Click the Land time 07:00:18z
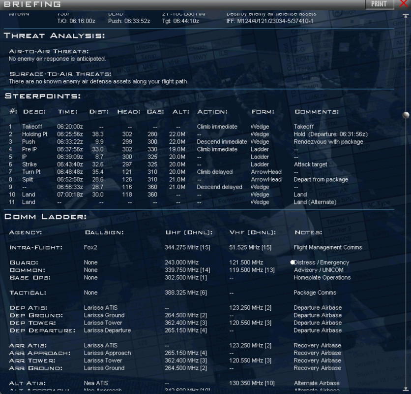411x394 pixels. pos(70,195)
